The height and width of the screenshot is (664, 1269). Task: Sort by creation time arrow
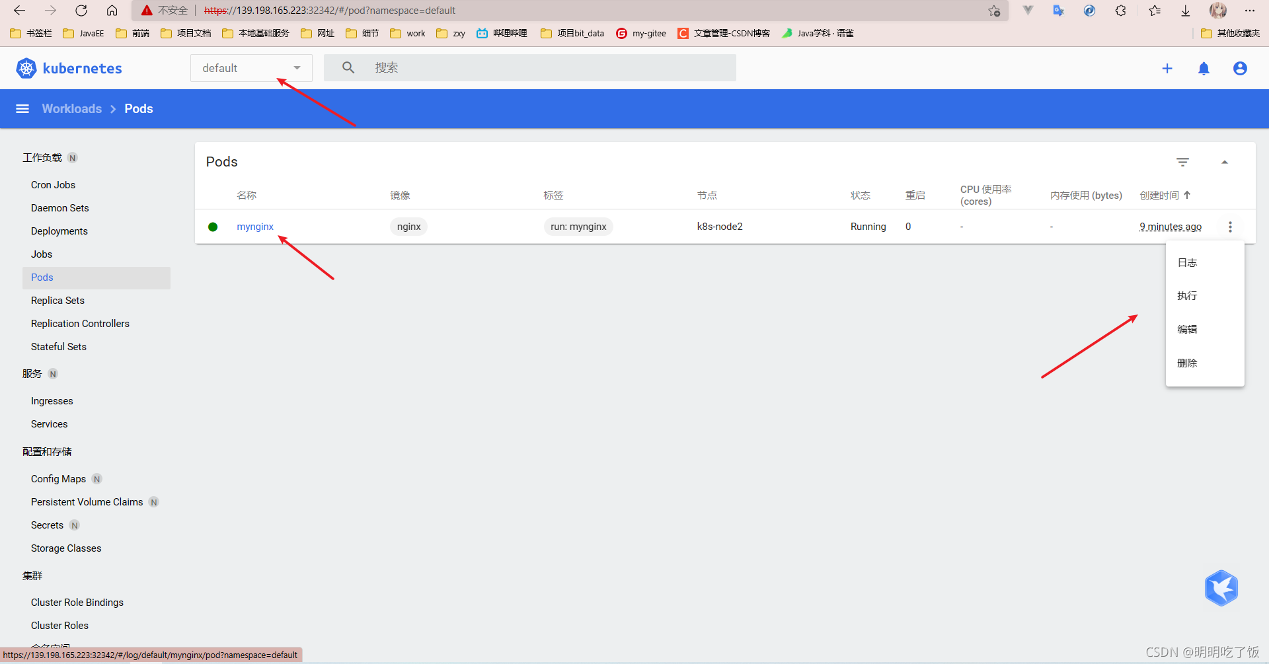click(x=1187, y=195)
